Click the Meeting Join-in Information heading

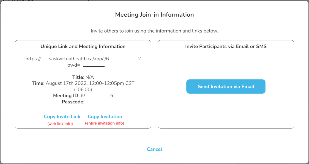pos(154,15)
